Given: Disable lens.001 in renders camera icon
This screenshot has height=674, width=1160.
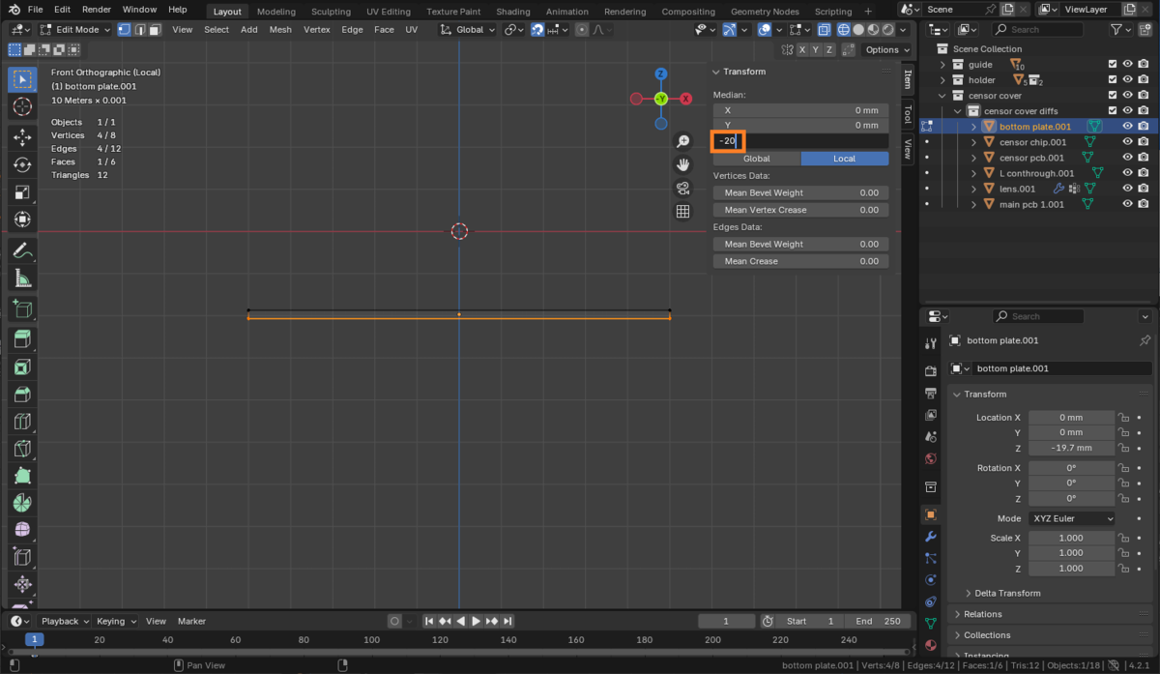Looking at the screenshot, I should pyautogui.click(x=1144, y=189).
